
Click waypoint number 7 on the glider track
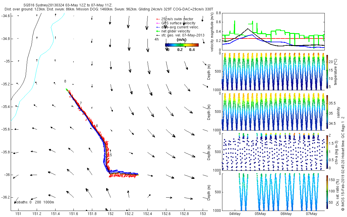[81, 103]
